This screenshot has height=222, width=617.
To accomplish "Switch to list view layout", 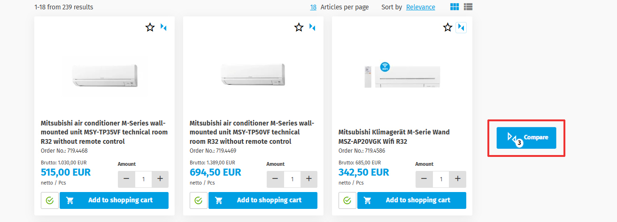I will coord(468,7).
